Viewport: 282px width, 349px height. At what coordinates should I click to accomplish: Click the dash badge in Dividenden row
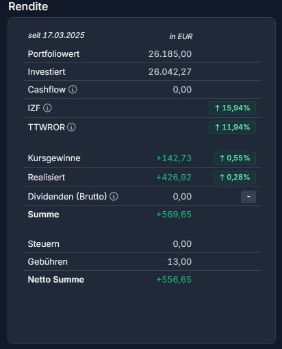[248, 197]
